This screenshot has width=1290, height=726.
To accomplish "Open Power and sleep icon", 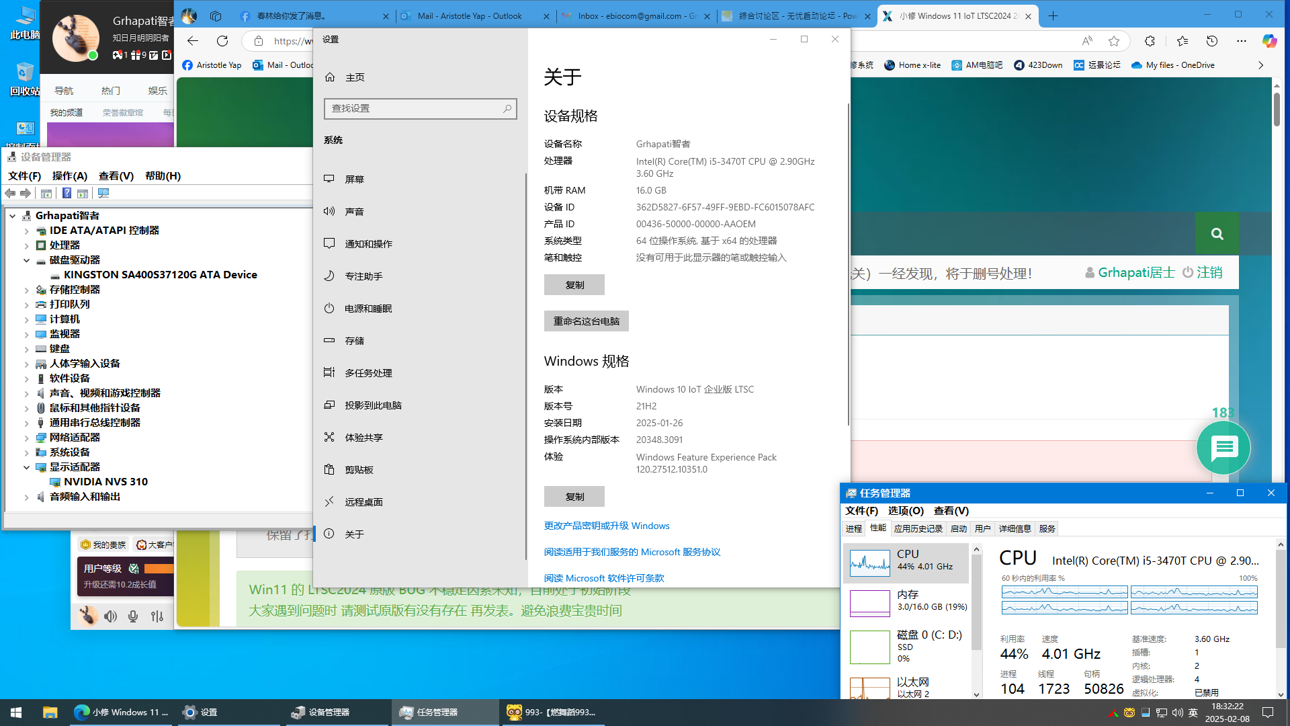I will (329, 308).
